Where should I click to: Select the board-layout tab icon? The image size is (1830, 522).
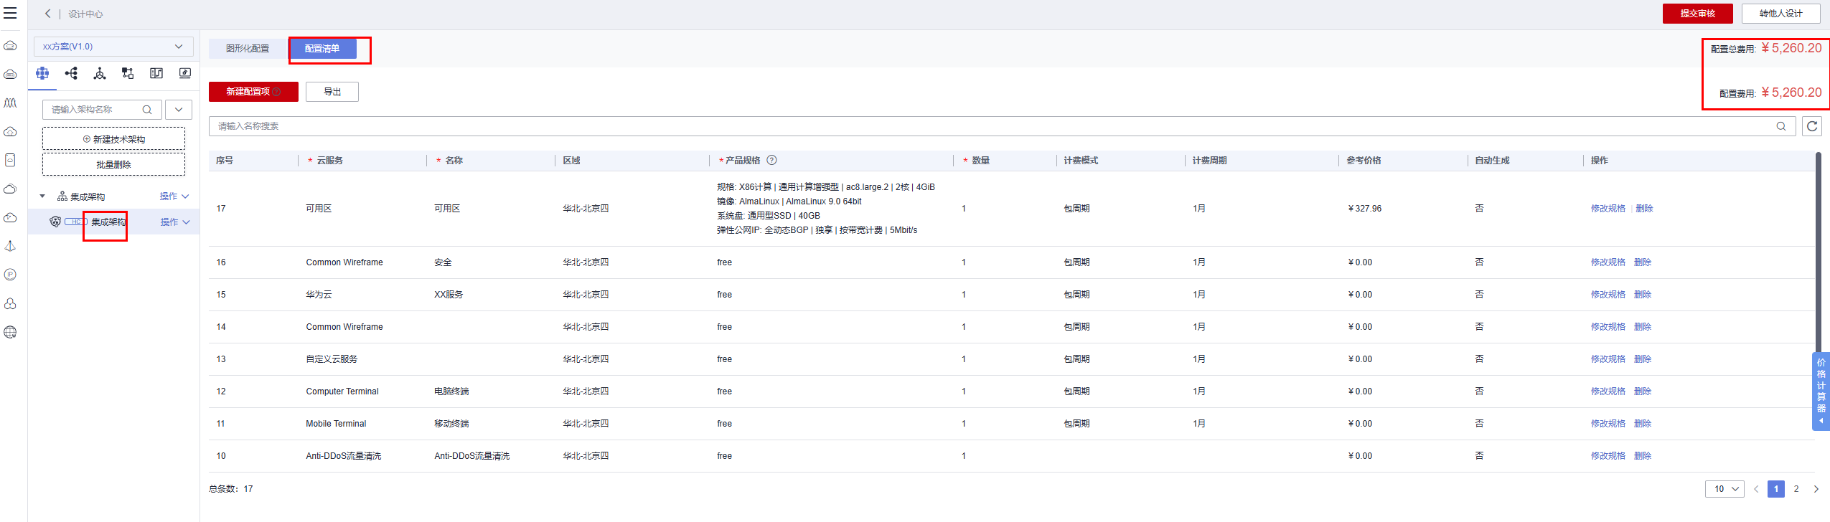pyautogui.click(x=156, y=73)
